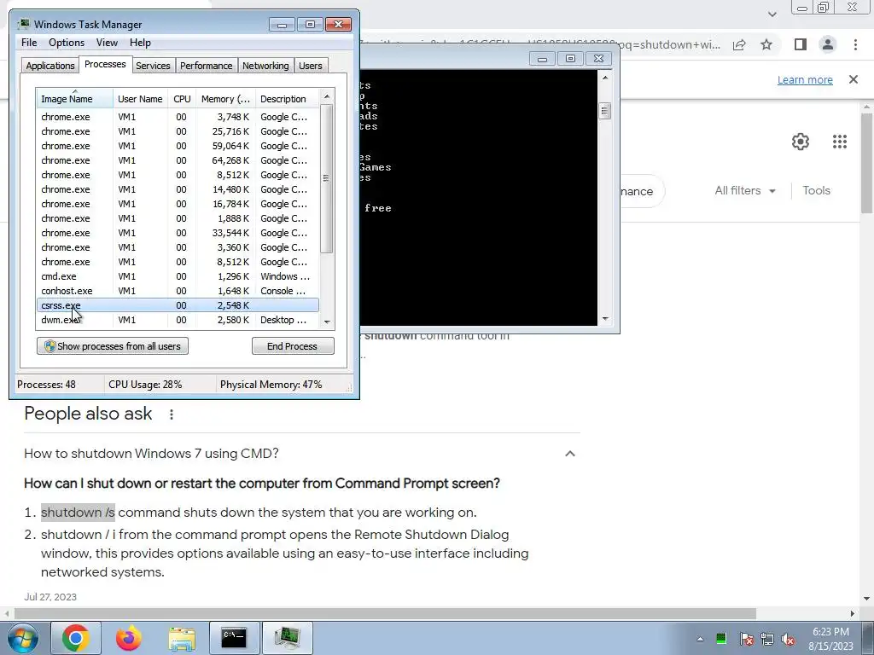Open All filters dropdown
The height and width of the screenshot is (655, 874).
pos(745,190)
